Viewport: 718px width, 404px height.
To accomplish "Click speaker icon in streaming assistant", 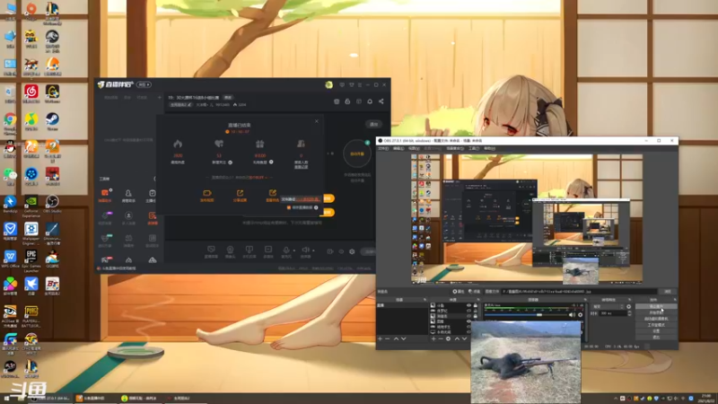I will tap(305, 250).
